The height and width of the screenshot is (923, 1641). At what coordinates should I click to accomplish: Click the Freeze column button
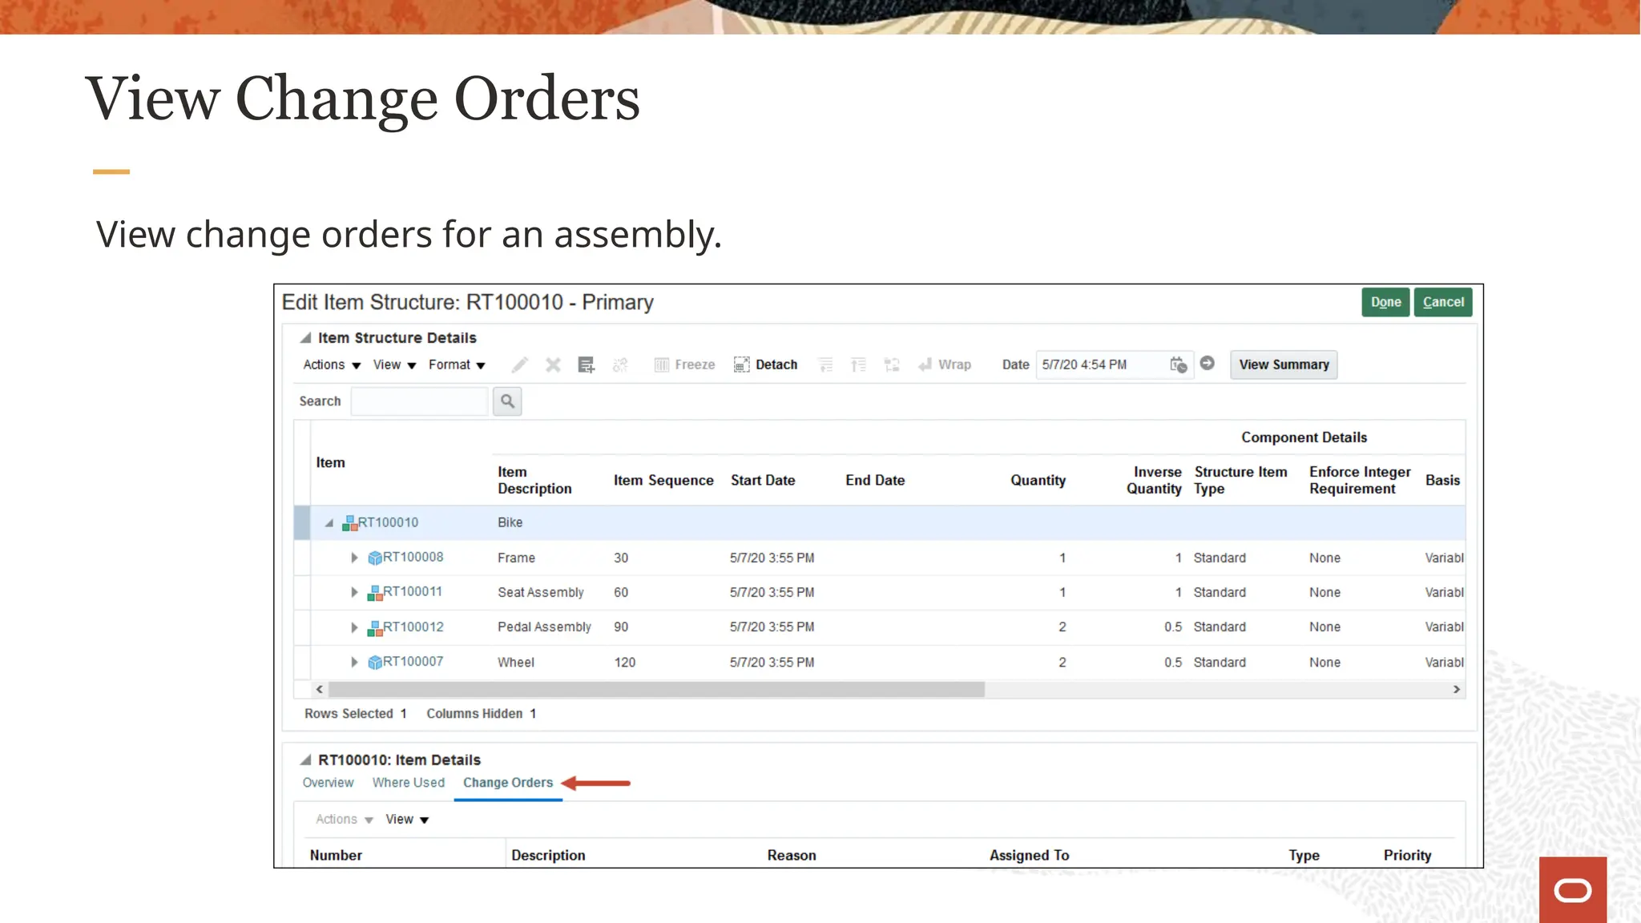tap(684, 365)
